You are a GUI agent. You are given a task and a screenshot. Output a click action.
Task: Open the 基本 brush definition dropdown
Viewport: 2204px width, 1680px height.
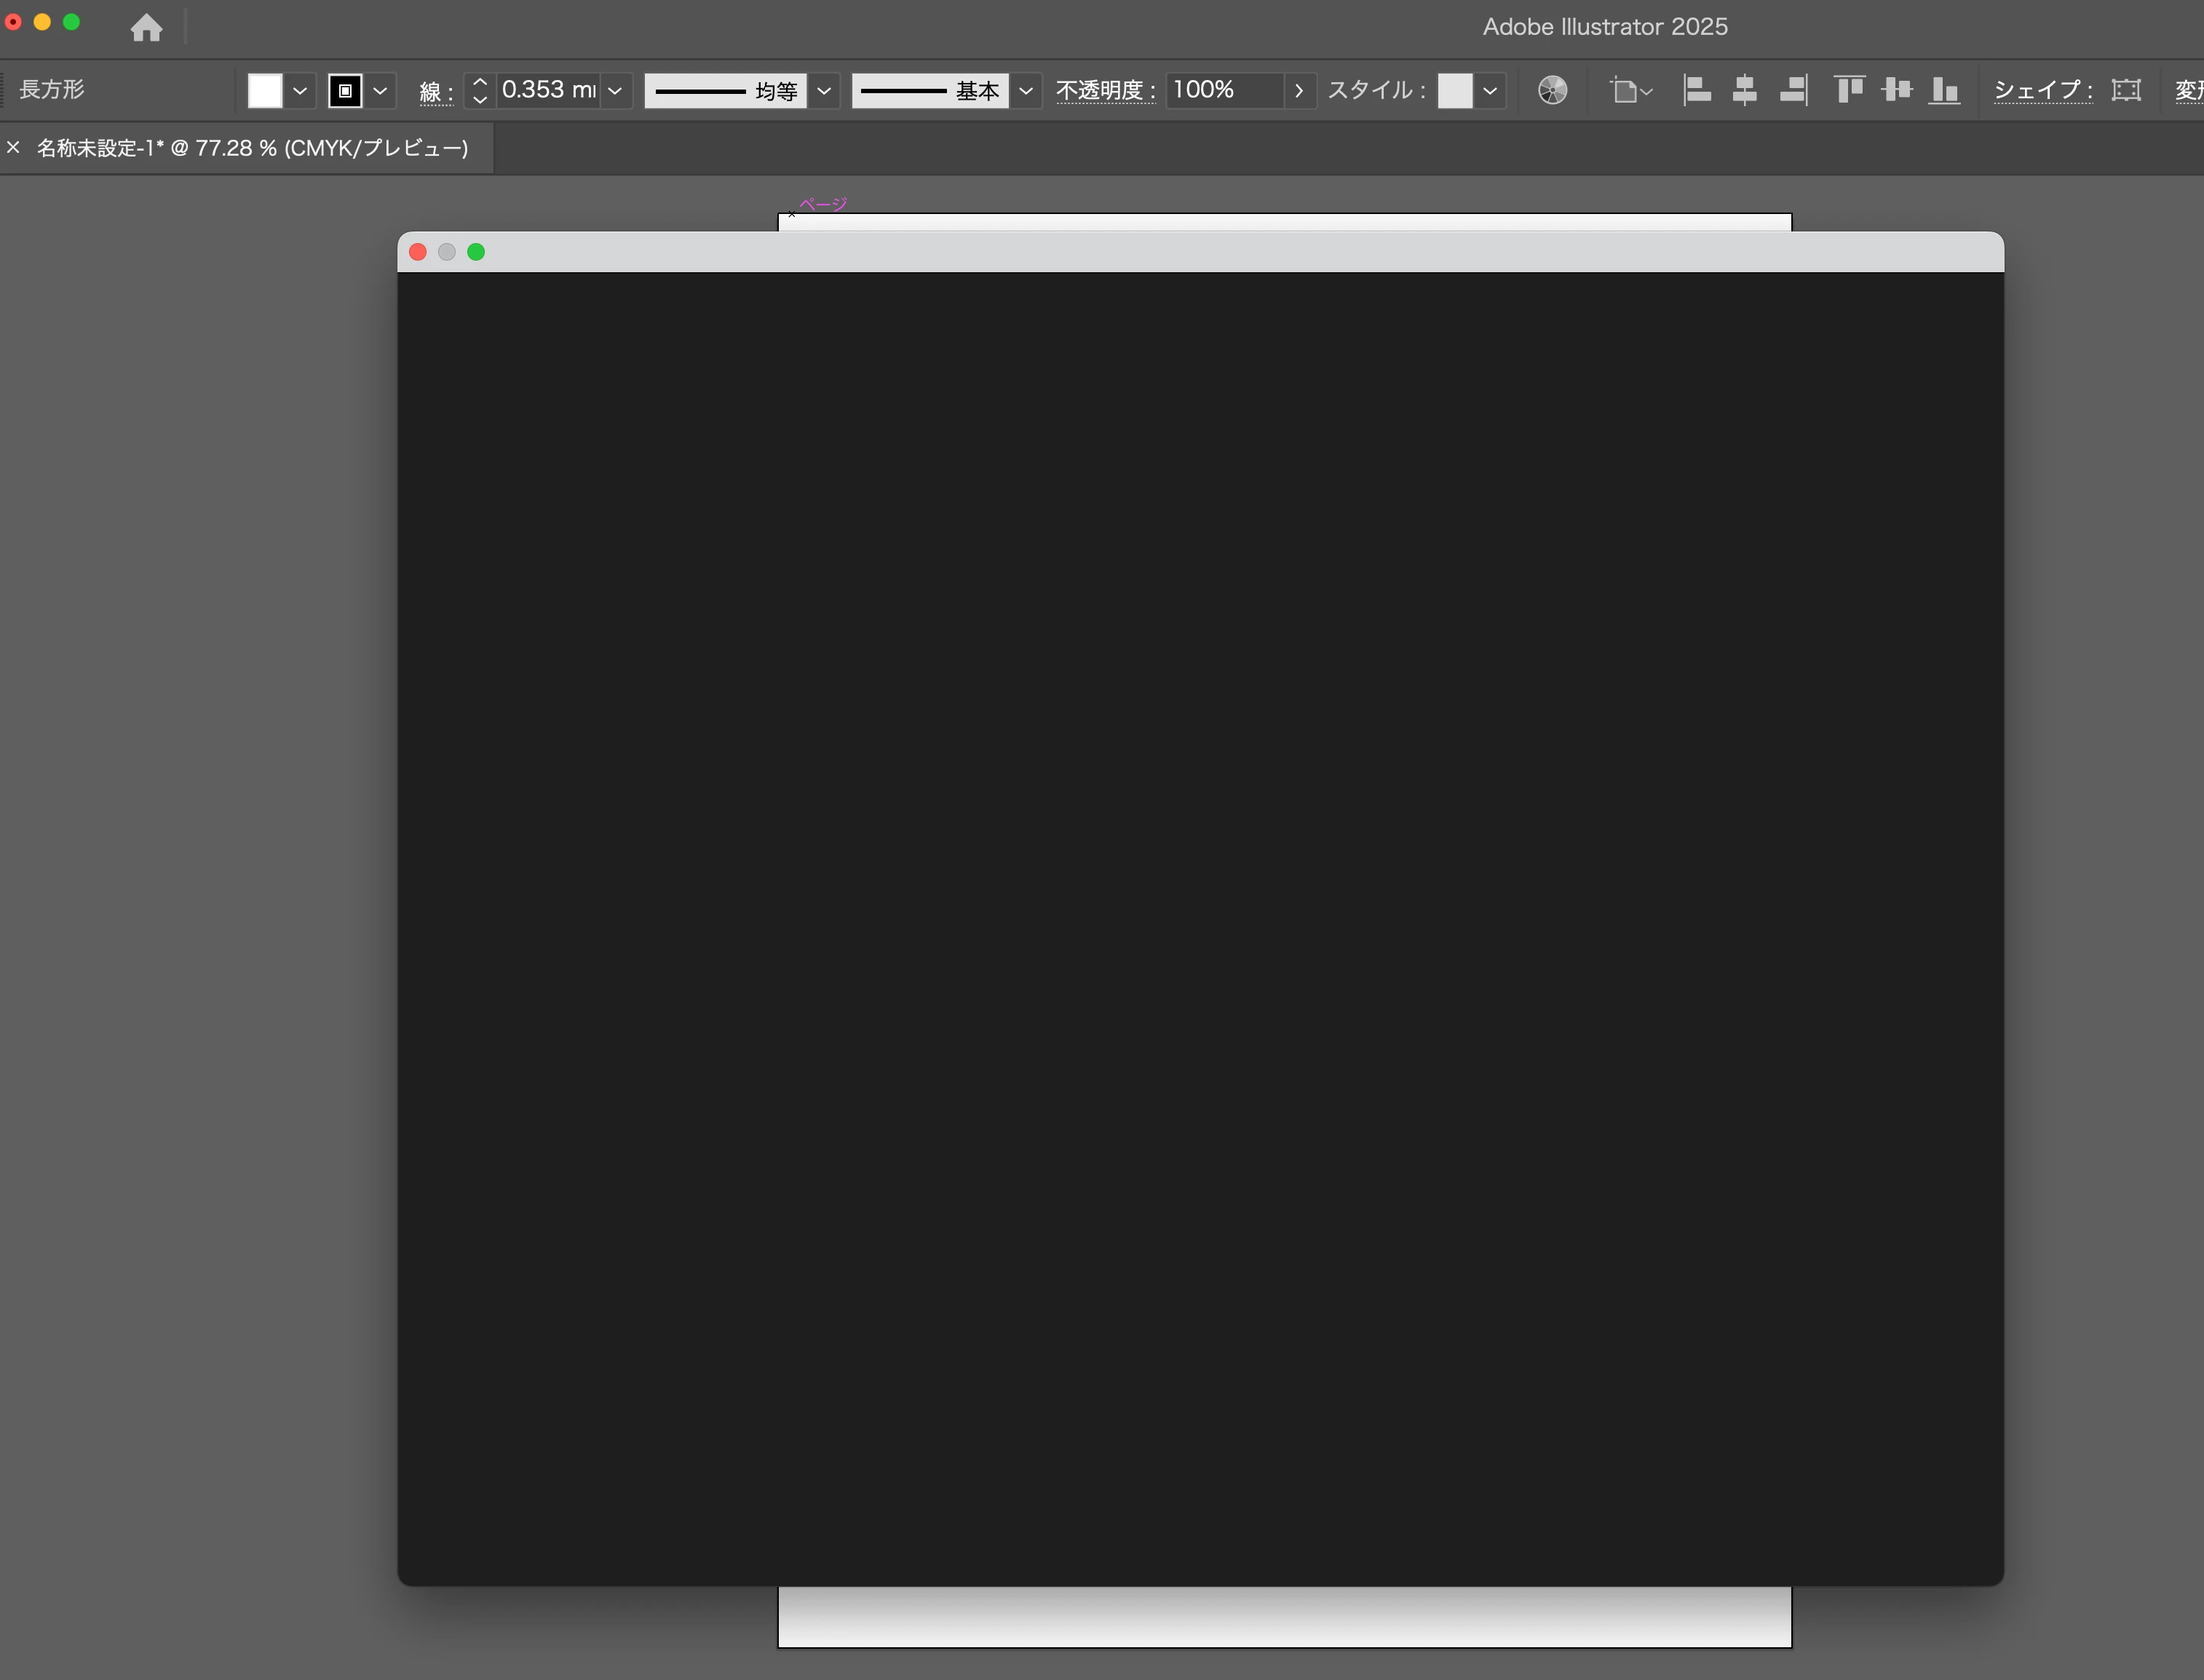(x=1026, y=91)
